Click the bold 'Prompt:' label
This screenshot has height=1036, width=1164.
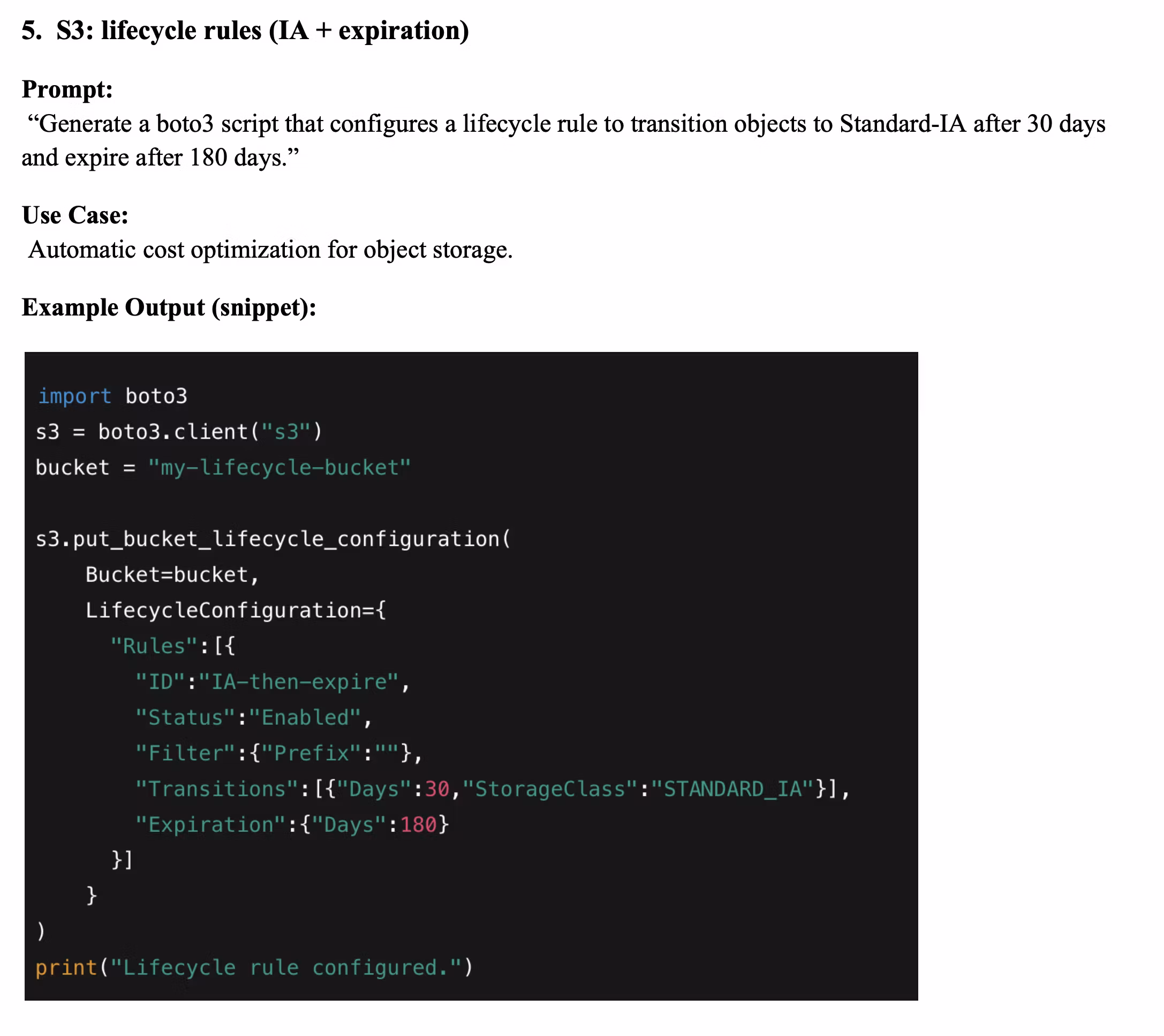tap(67, 89)
